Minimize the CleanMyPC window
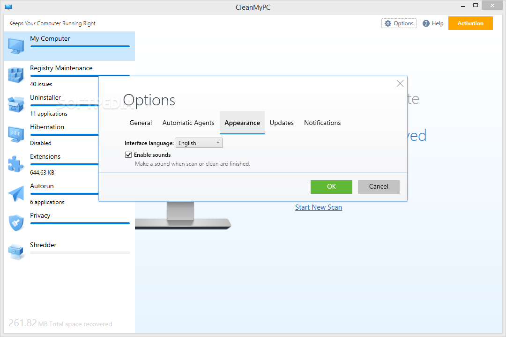 [463, 6]
